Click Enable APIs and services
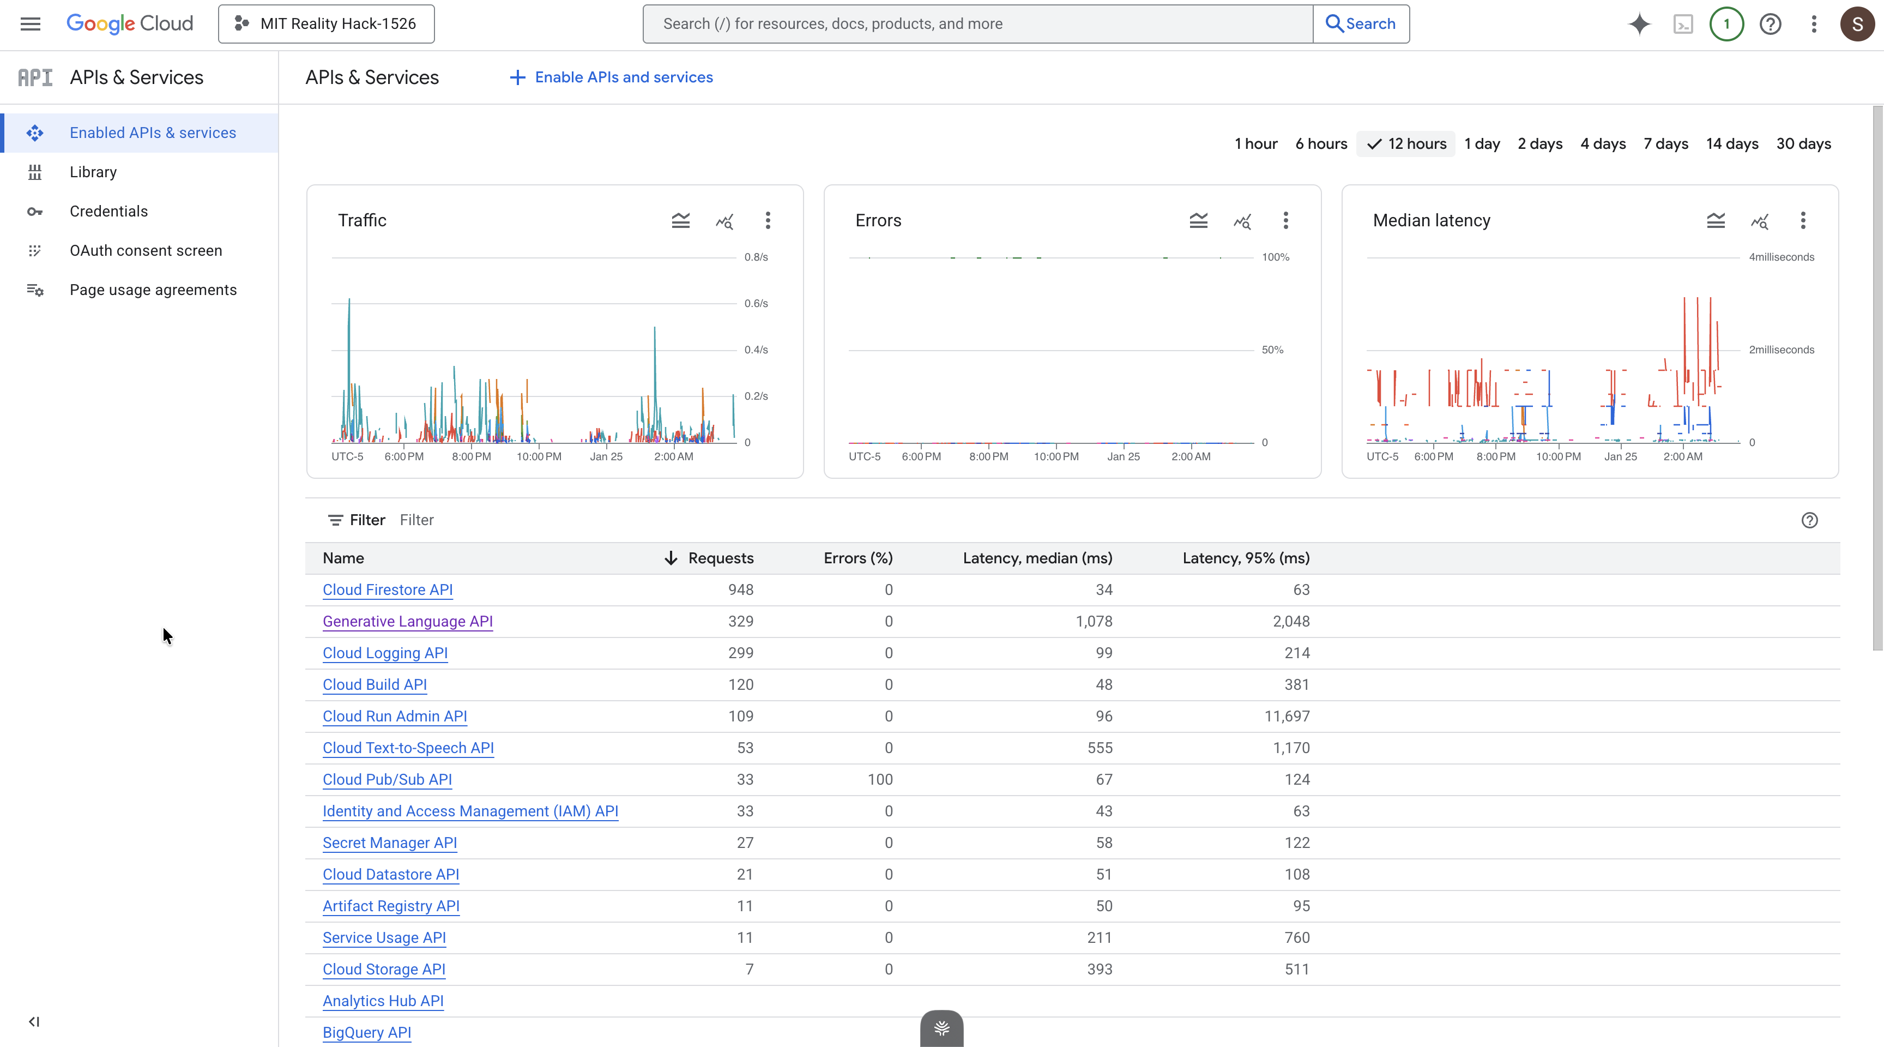The width and height of the screenshot is (1884, 1047). pos(611,77)
